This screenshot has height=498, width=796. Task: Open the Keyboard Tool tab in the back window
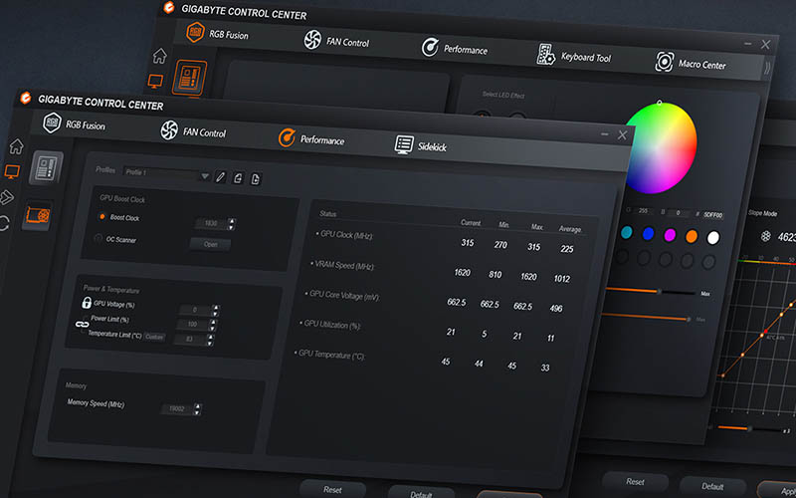pyautogui.click(x=574, y=56)
